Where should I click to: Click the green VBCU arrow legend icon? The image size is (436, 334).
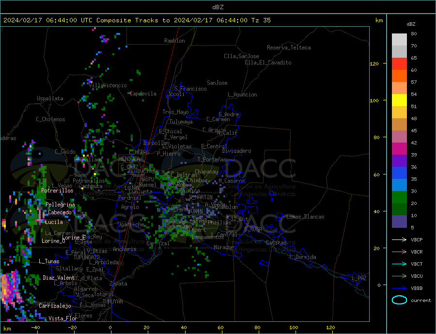click(x=399, y=276)
